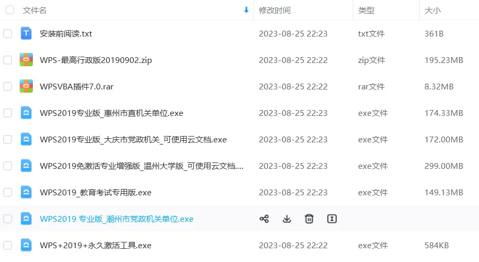Click the exe icon of 潮州市党政机关单位.exe
479x262 pixels.
pyautogui.click(x=26, y=219)
